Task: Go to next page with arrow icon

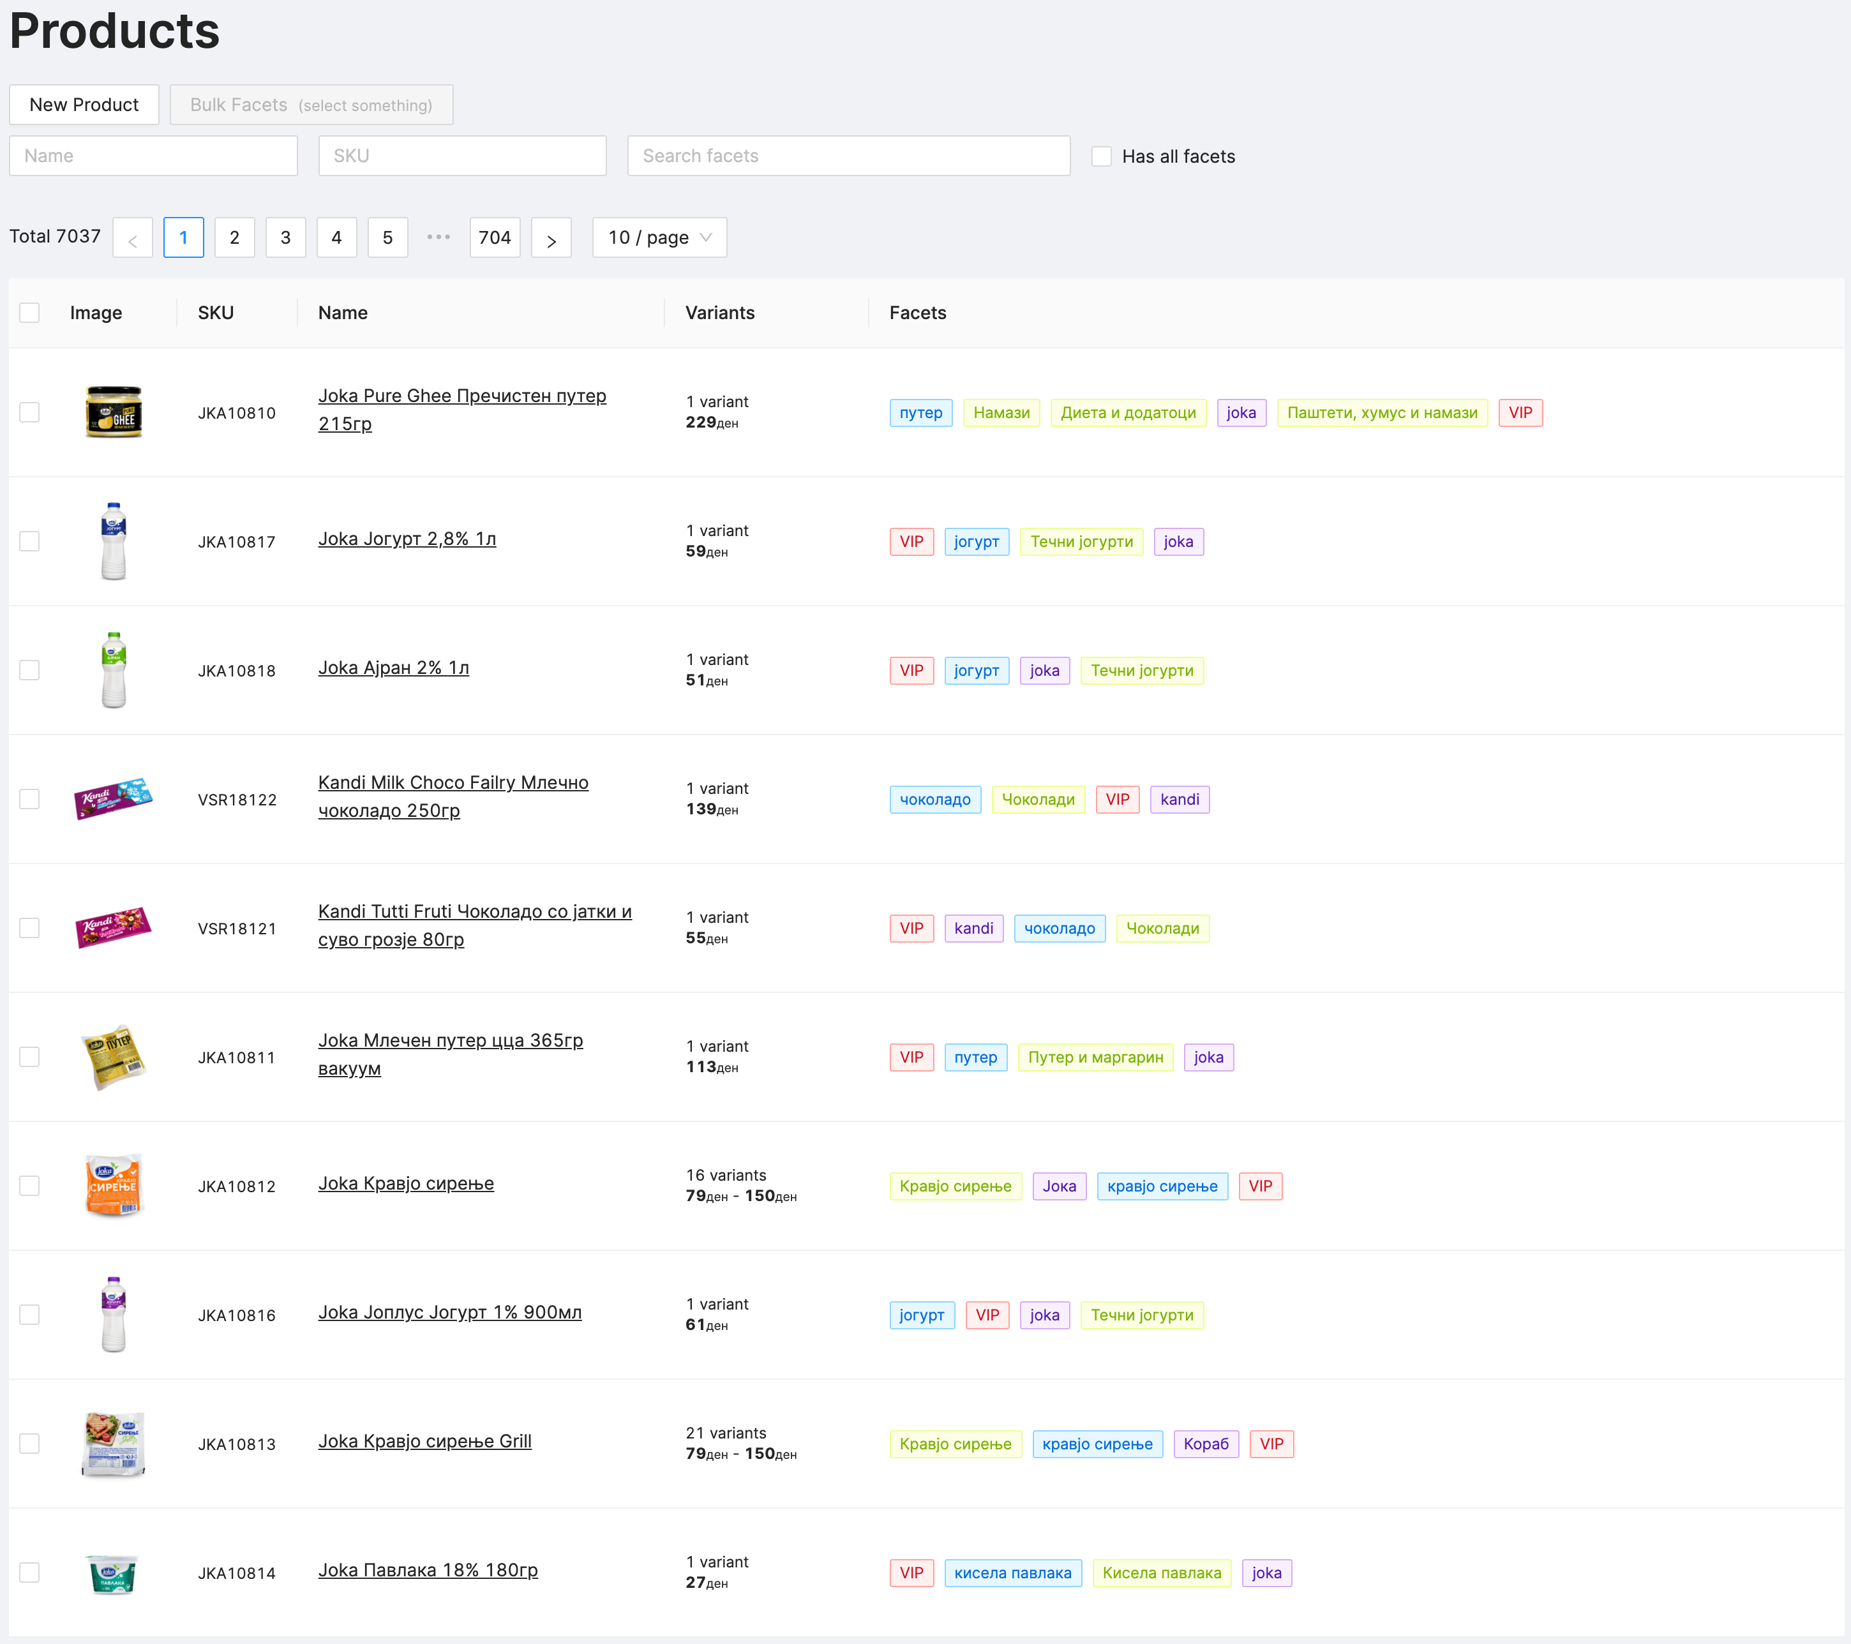Action: click(551, 237)
